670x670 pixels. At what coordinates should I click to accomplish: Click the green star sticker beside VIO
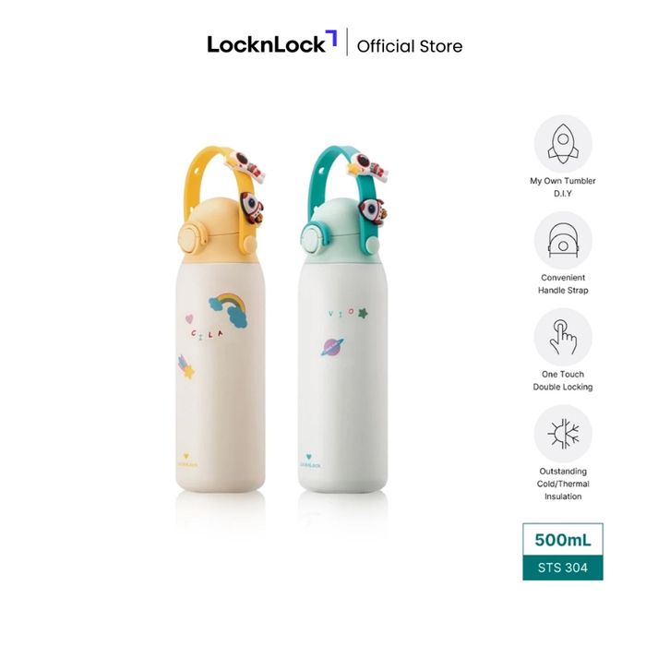(363, 313)
